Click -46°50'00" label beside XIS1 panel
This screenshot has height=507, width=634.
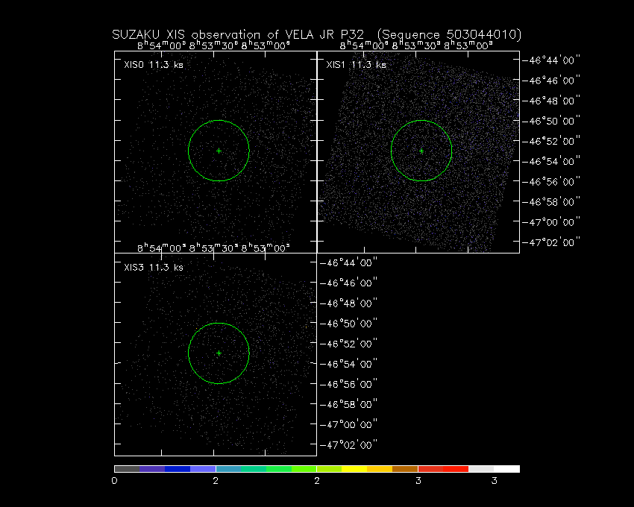[x=551, y=121]
